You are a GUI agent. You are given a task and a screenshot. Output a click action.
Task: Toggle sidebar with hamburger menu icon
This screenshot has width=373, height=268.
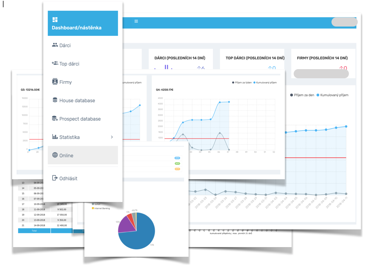pos(136,21)
